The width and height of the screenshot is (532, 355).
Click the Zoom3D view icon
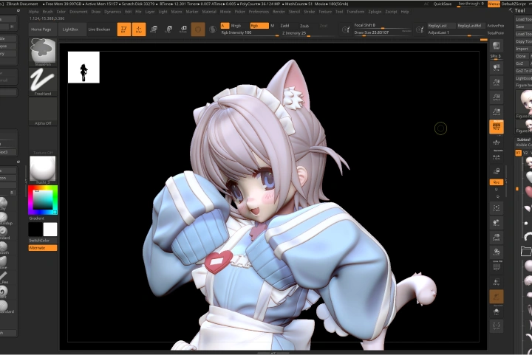(x=497, y=237)
